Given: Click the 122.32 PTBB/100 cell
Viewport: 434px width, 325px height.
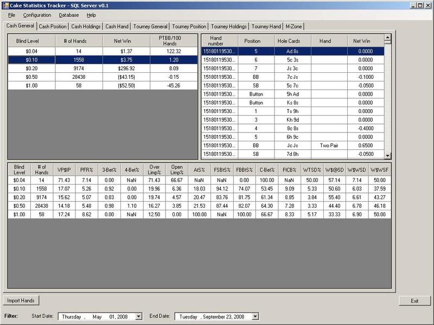Looking at the screenshot, I should tap(174, 51).
